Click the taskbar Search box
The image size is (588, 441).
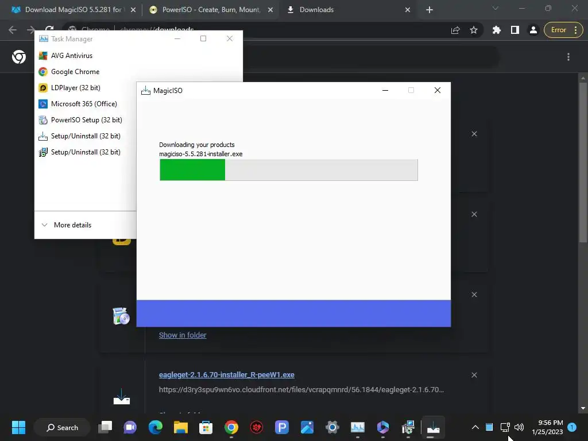(62, 427)
